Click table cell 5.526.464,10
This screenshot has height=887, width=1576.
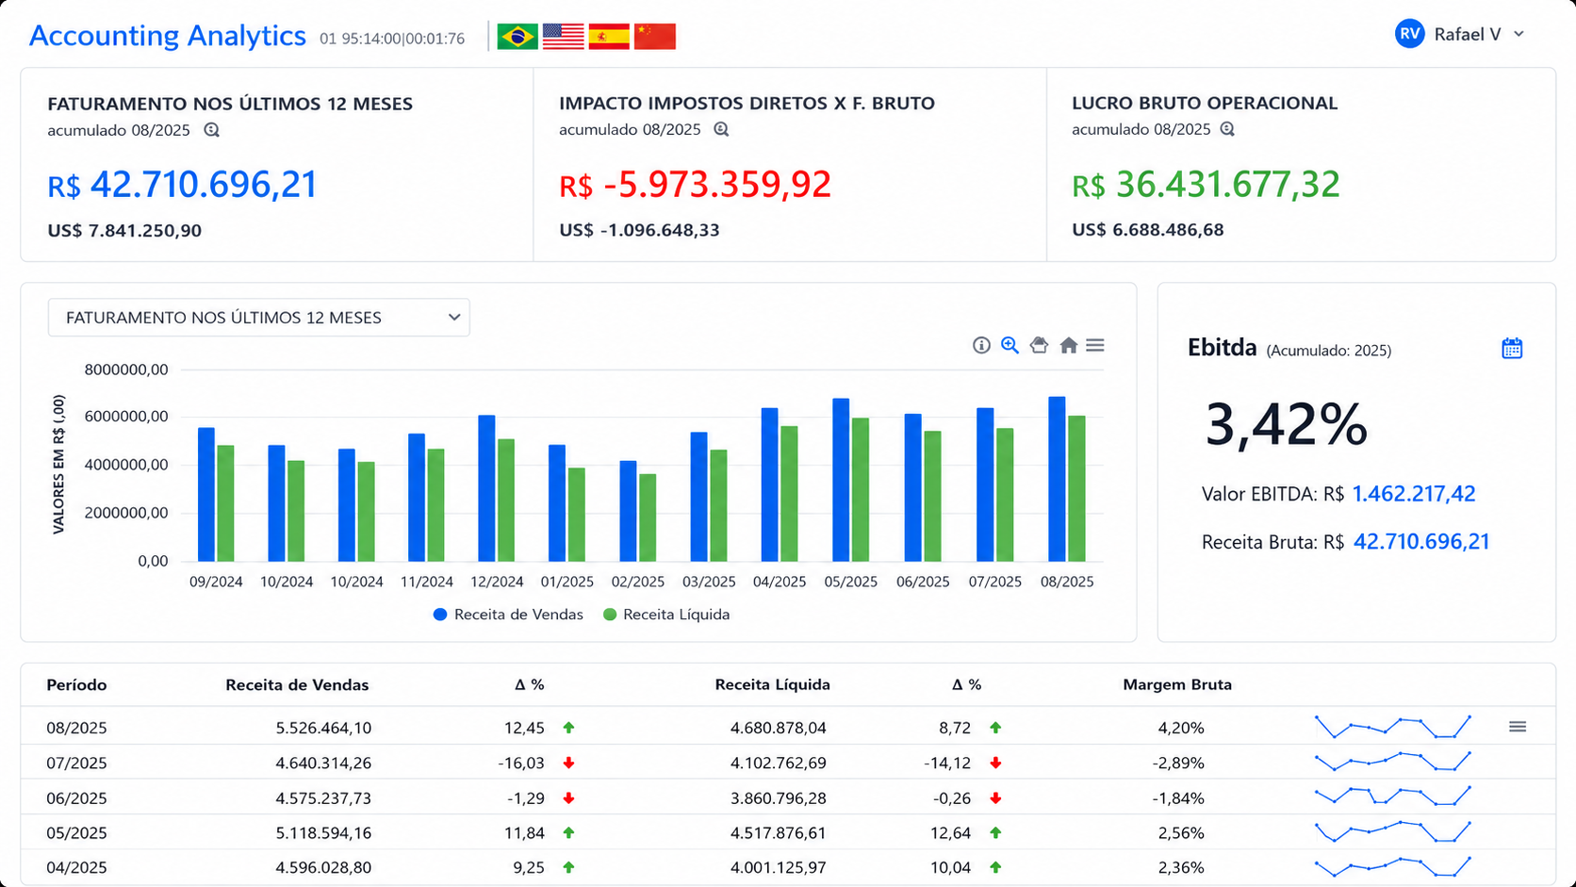pyautogui.click(x=323, y=728)
